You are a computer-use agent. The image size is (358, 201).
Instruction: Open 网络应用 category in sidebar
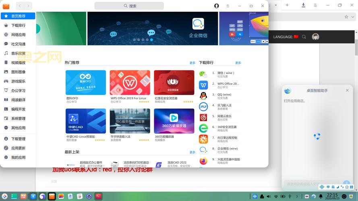[18, 35]
